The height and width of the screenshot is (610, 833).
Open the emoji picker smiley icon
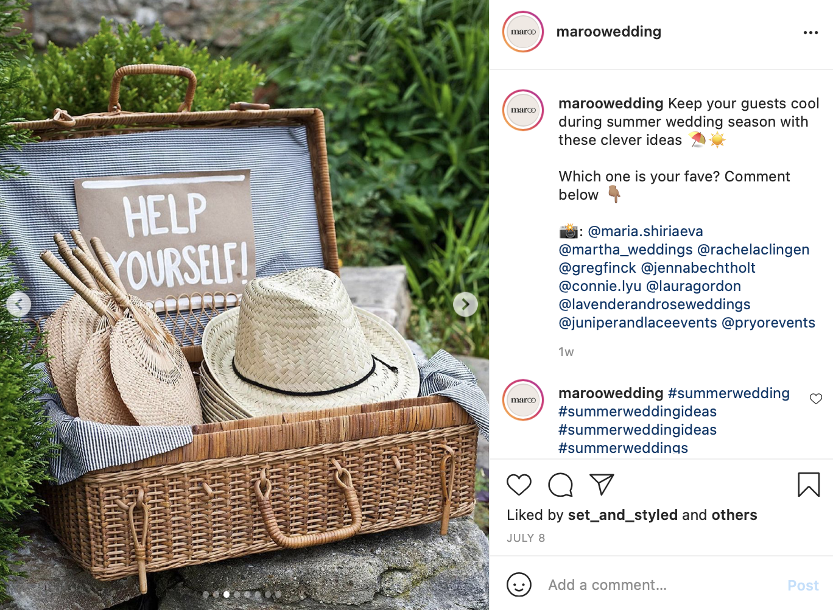519,585
